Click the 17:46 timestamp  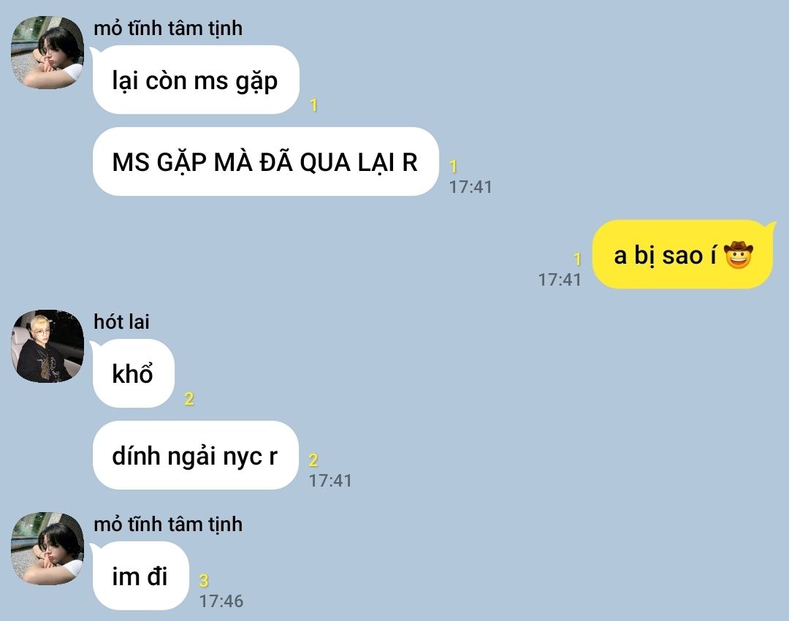[x=221, y=601]
